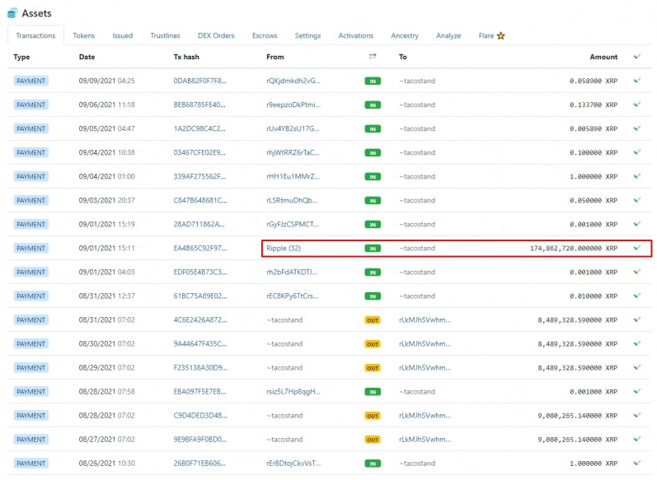
Task: Click green checkmark on 0.058900 XRP row
Action: (x=636, y=81)
